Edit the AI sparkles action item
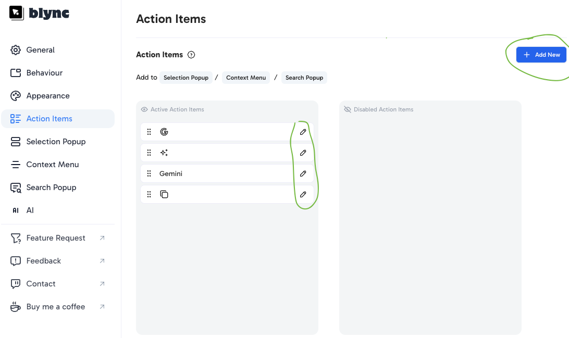569x338 pixels. (x=303, y=153)
